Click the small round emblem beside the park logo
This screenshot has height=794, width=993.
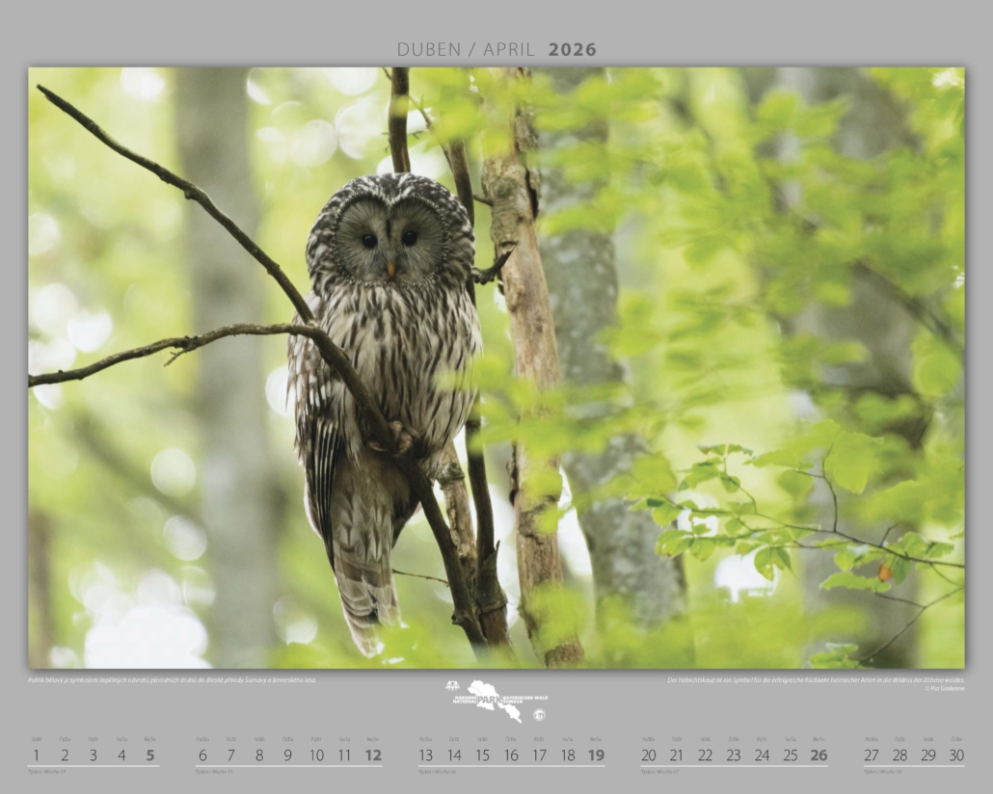[539, 715]
